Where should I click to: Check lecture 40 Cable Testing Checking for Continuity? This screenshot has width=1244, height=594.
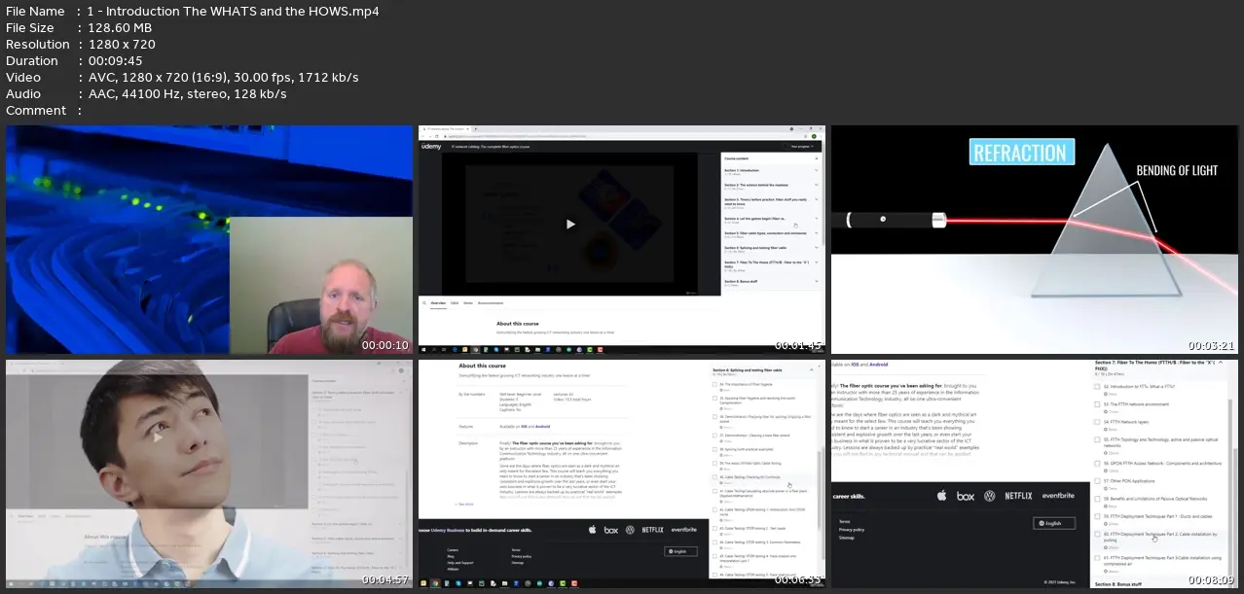pyautogui.click(x=714, y=477)
